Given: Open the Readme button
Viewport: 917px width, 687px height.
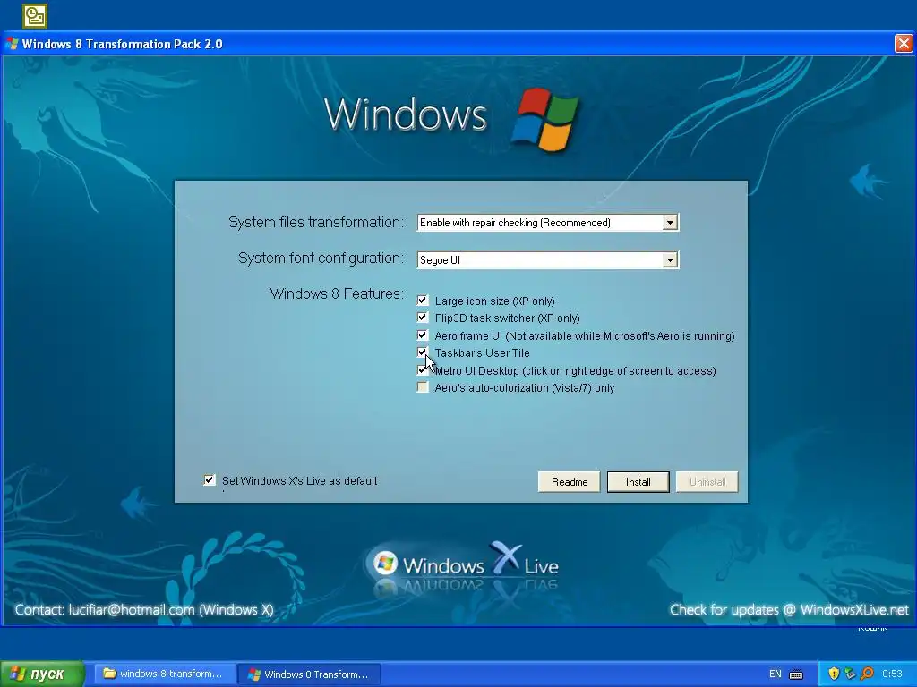Looking at the screenshot, I should point(569,482).
